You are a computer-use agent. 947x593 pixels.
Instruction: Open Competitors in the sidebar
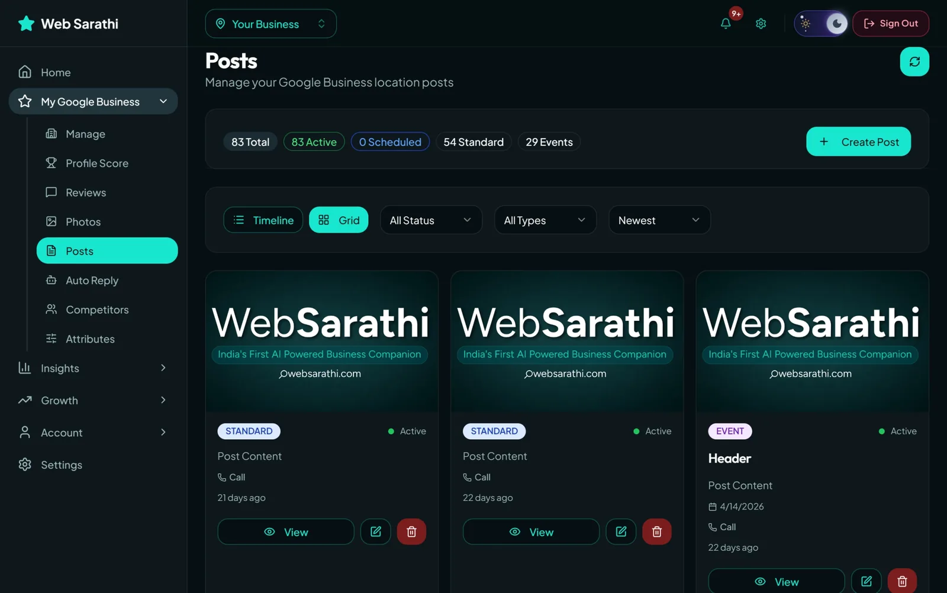[107, 310]
